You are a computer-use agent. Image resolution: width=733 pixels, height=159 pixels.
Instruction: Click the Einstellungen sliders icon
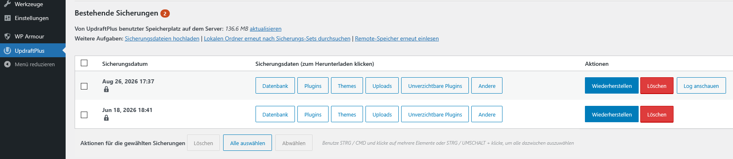pyautogui.click(x=7, y=18)
